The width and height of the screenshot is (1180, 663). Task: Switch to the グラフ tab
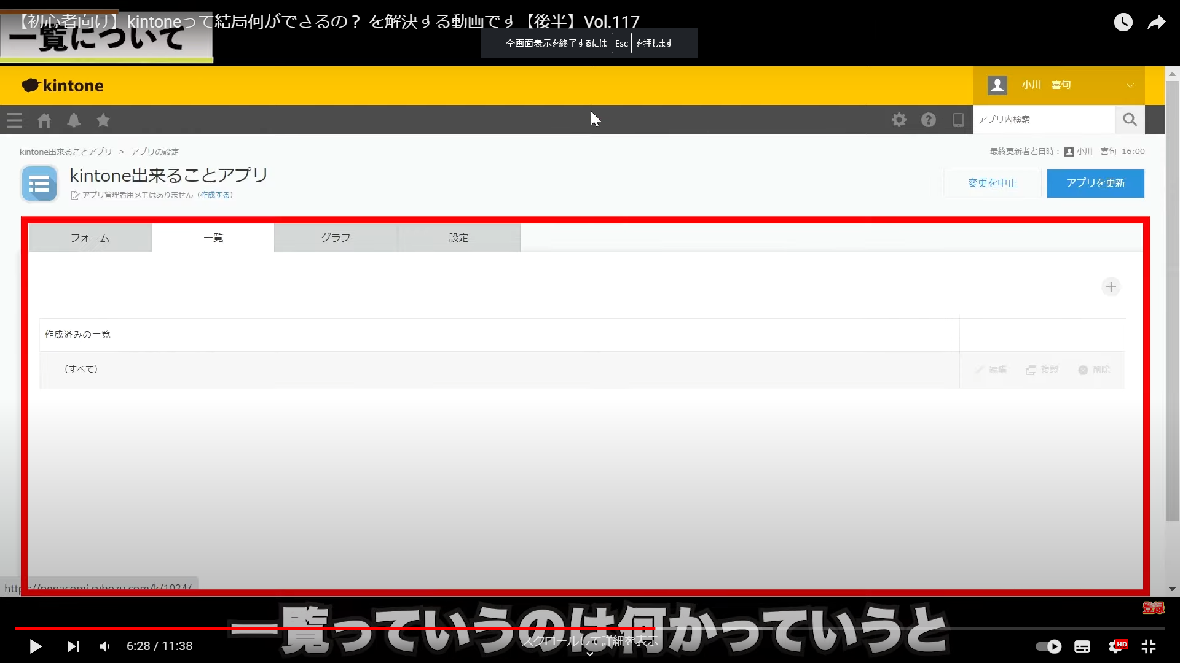(336, 238)
